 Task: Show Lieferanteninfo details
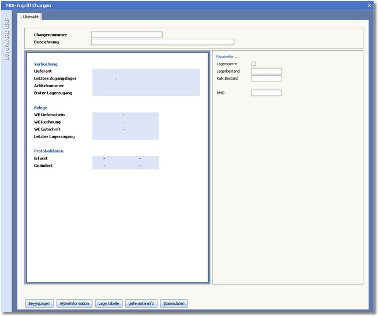point(141,303)
